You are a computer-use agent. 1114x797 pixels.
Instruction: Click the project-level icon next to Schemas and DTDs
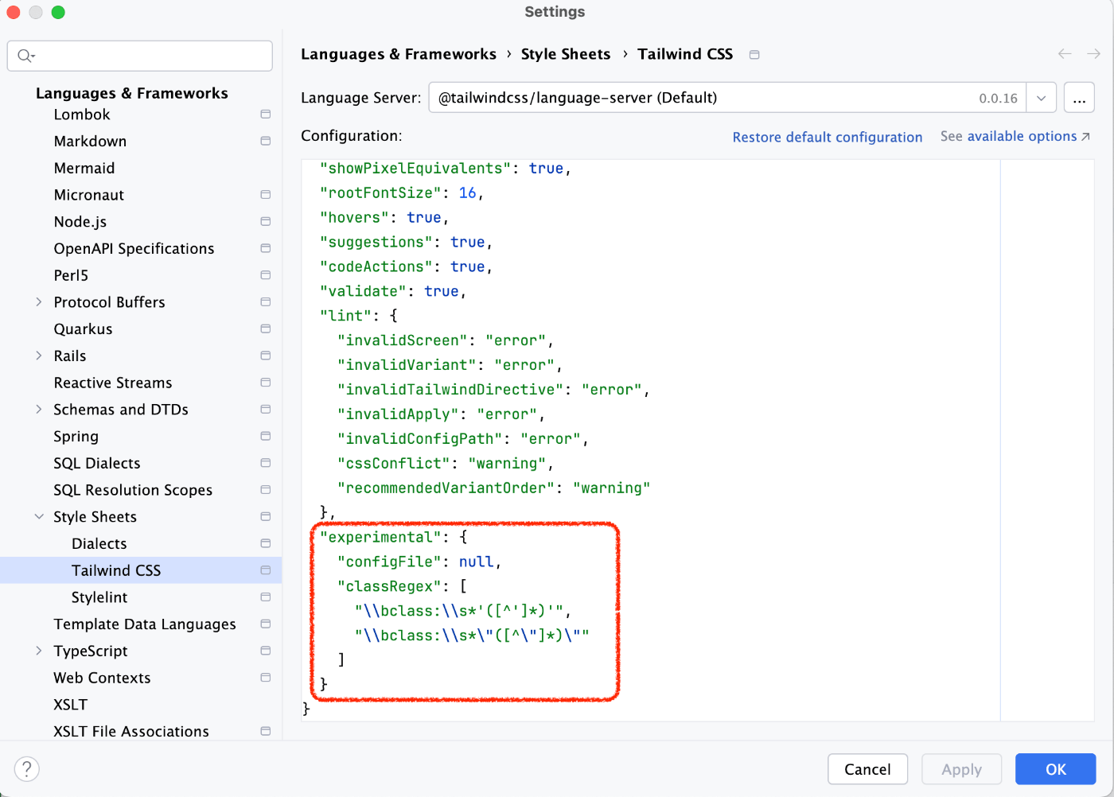click(266, 410)
